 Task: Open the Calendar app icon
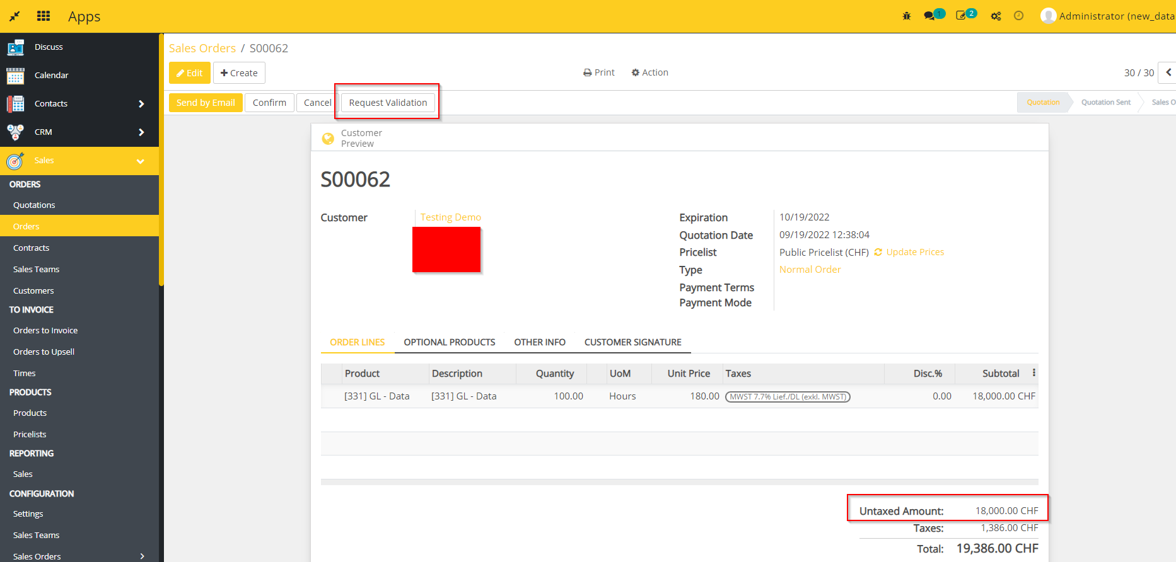(16, 76)
